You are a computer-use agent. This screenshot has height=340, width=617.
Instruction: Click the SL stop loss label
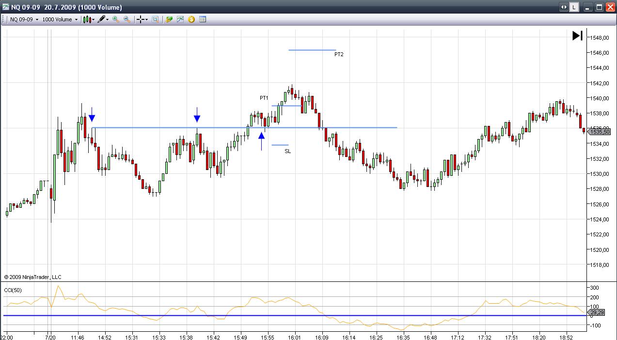288,152
